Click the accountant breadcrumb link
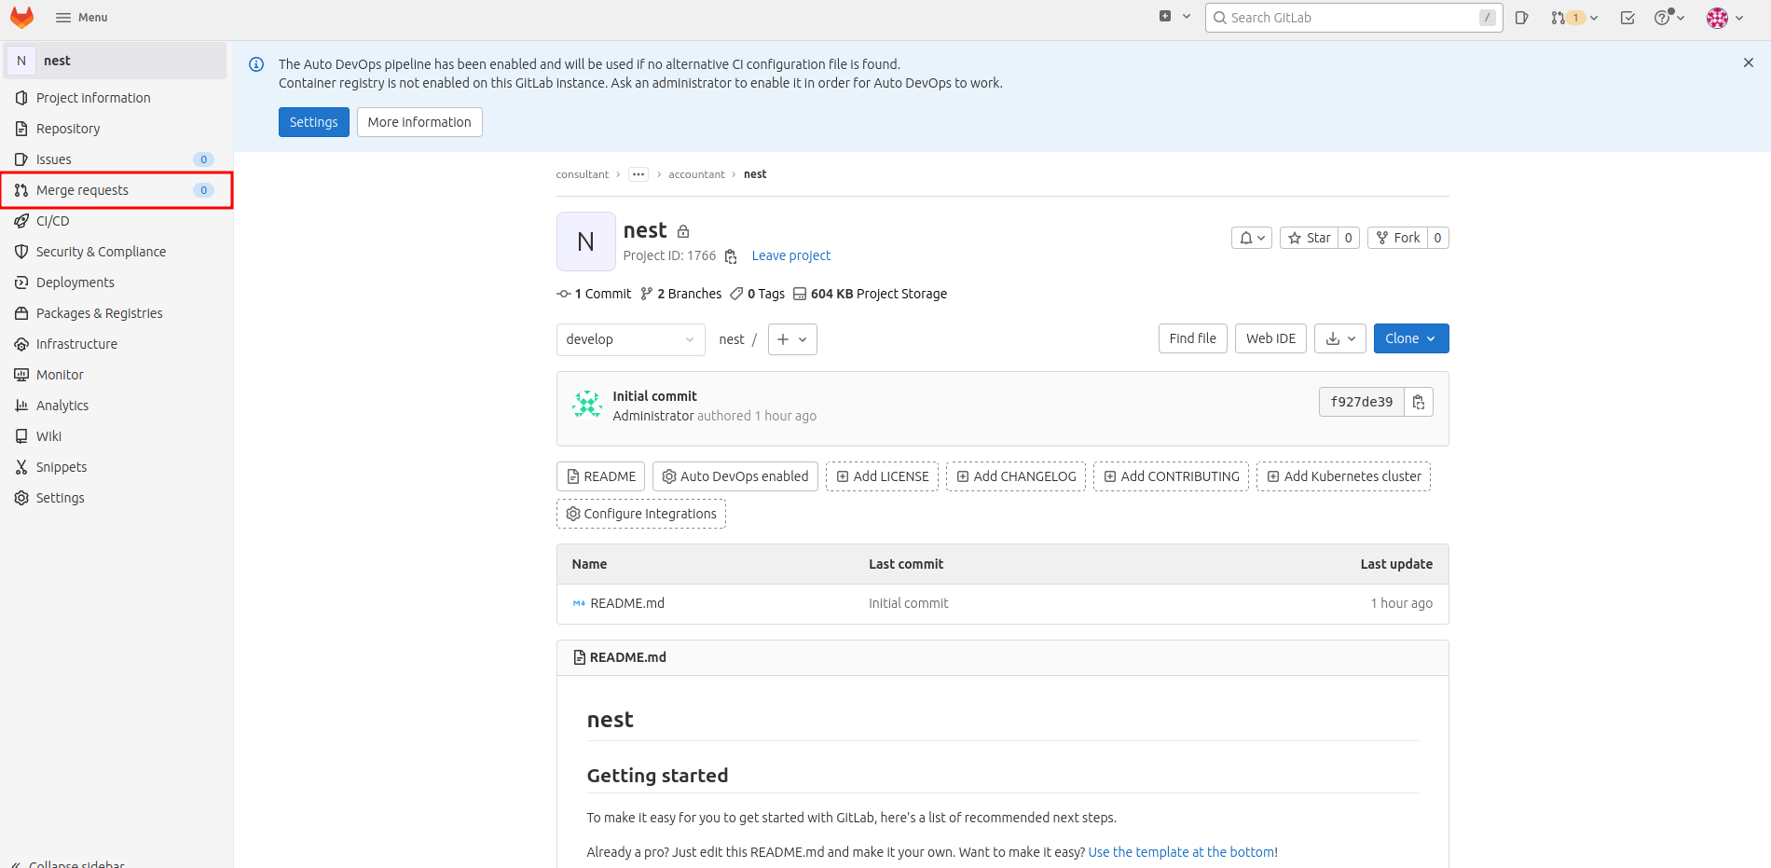The image size is (1771, 868). pyautogui.click(x=696, y=174)
